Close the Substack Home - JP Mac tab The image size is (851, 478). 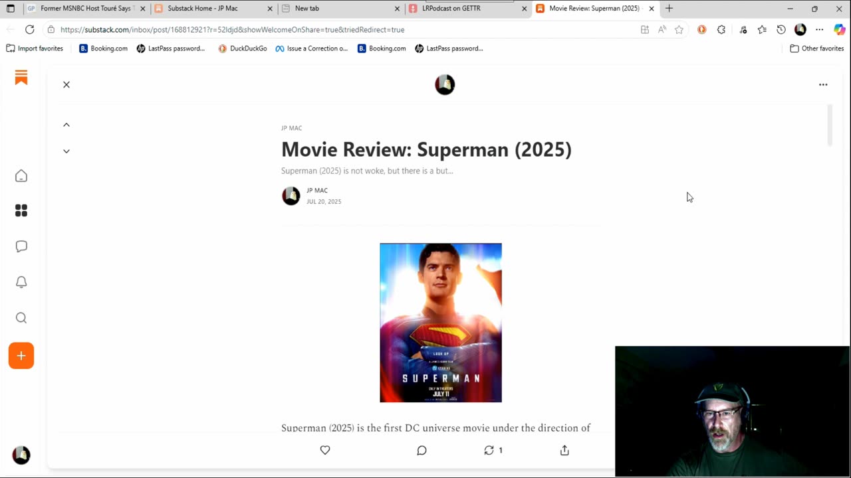[x=270, y=9]
